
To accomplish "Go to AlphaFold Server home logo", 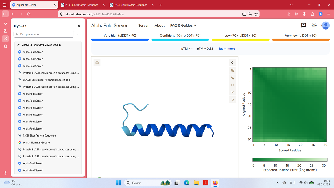I will [109, 26].
